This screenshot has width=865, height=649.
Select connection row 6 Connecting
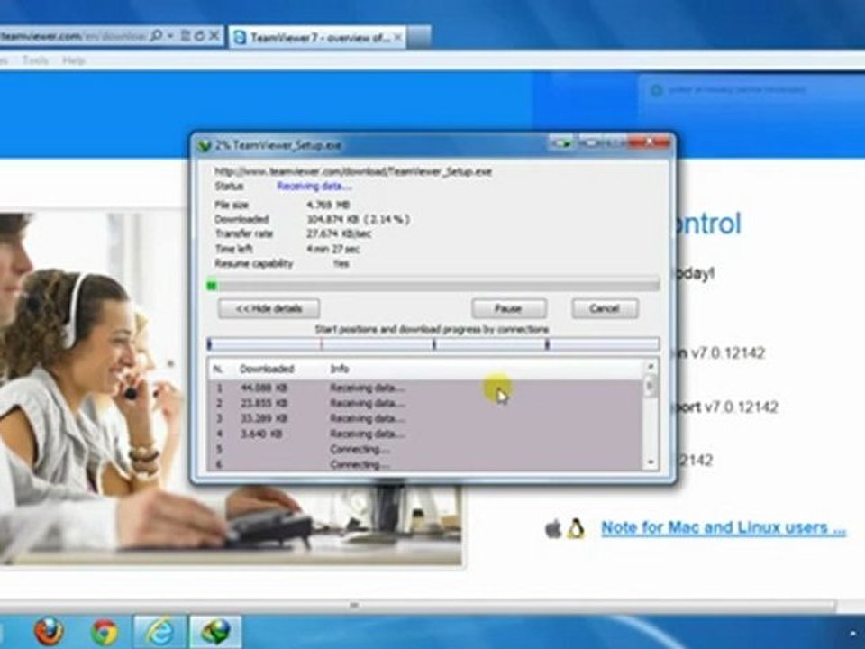tap(425, 464)
